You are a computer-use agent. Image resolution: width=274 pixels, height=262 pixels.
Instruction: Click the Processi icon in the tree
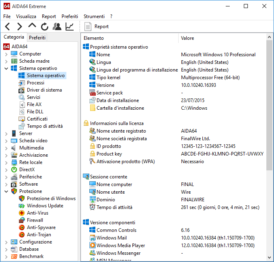click(22, 83)
